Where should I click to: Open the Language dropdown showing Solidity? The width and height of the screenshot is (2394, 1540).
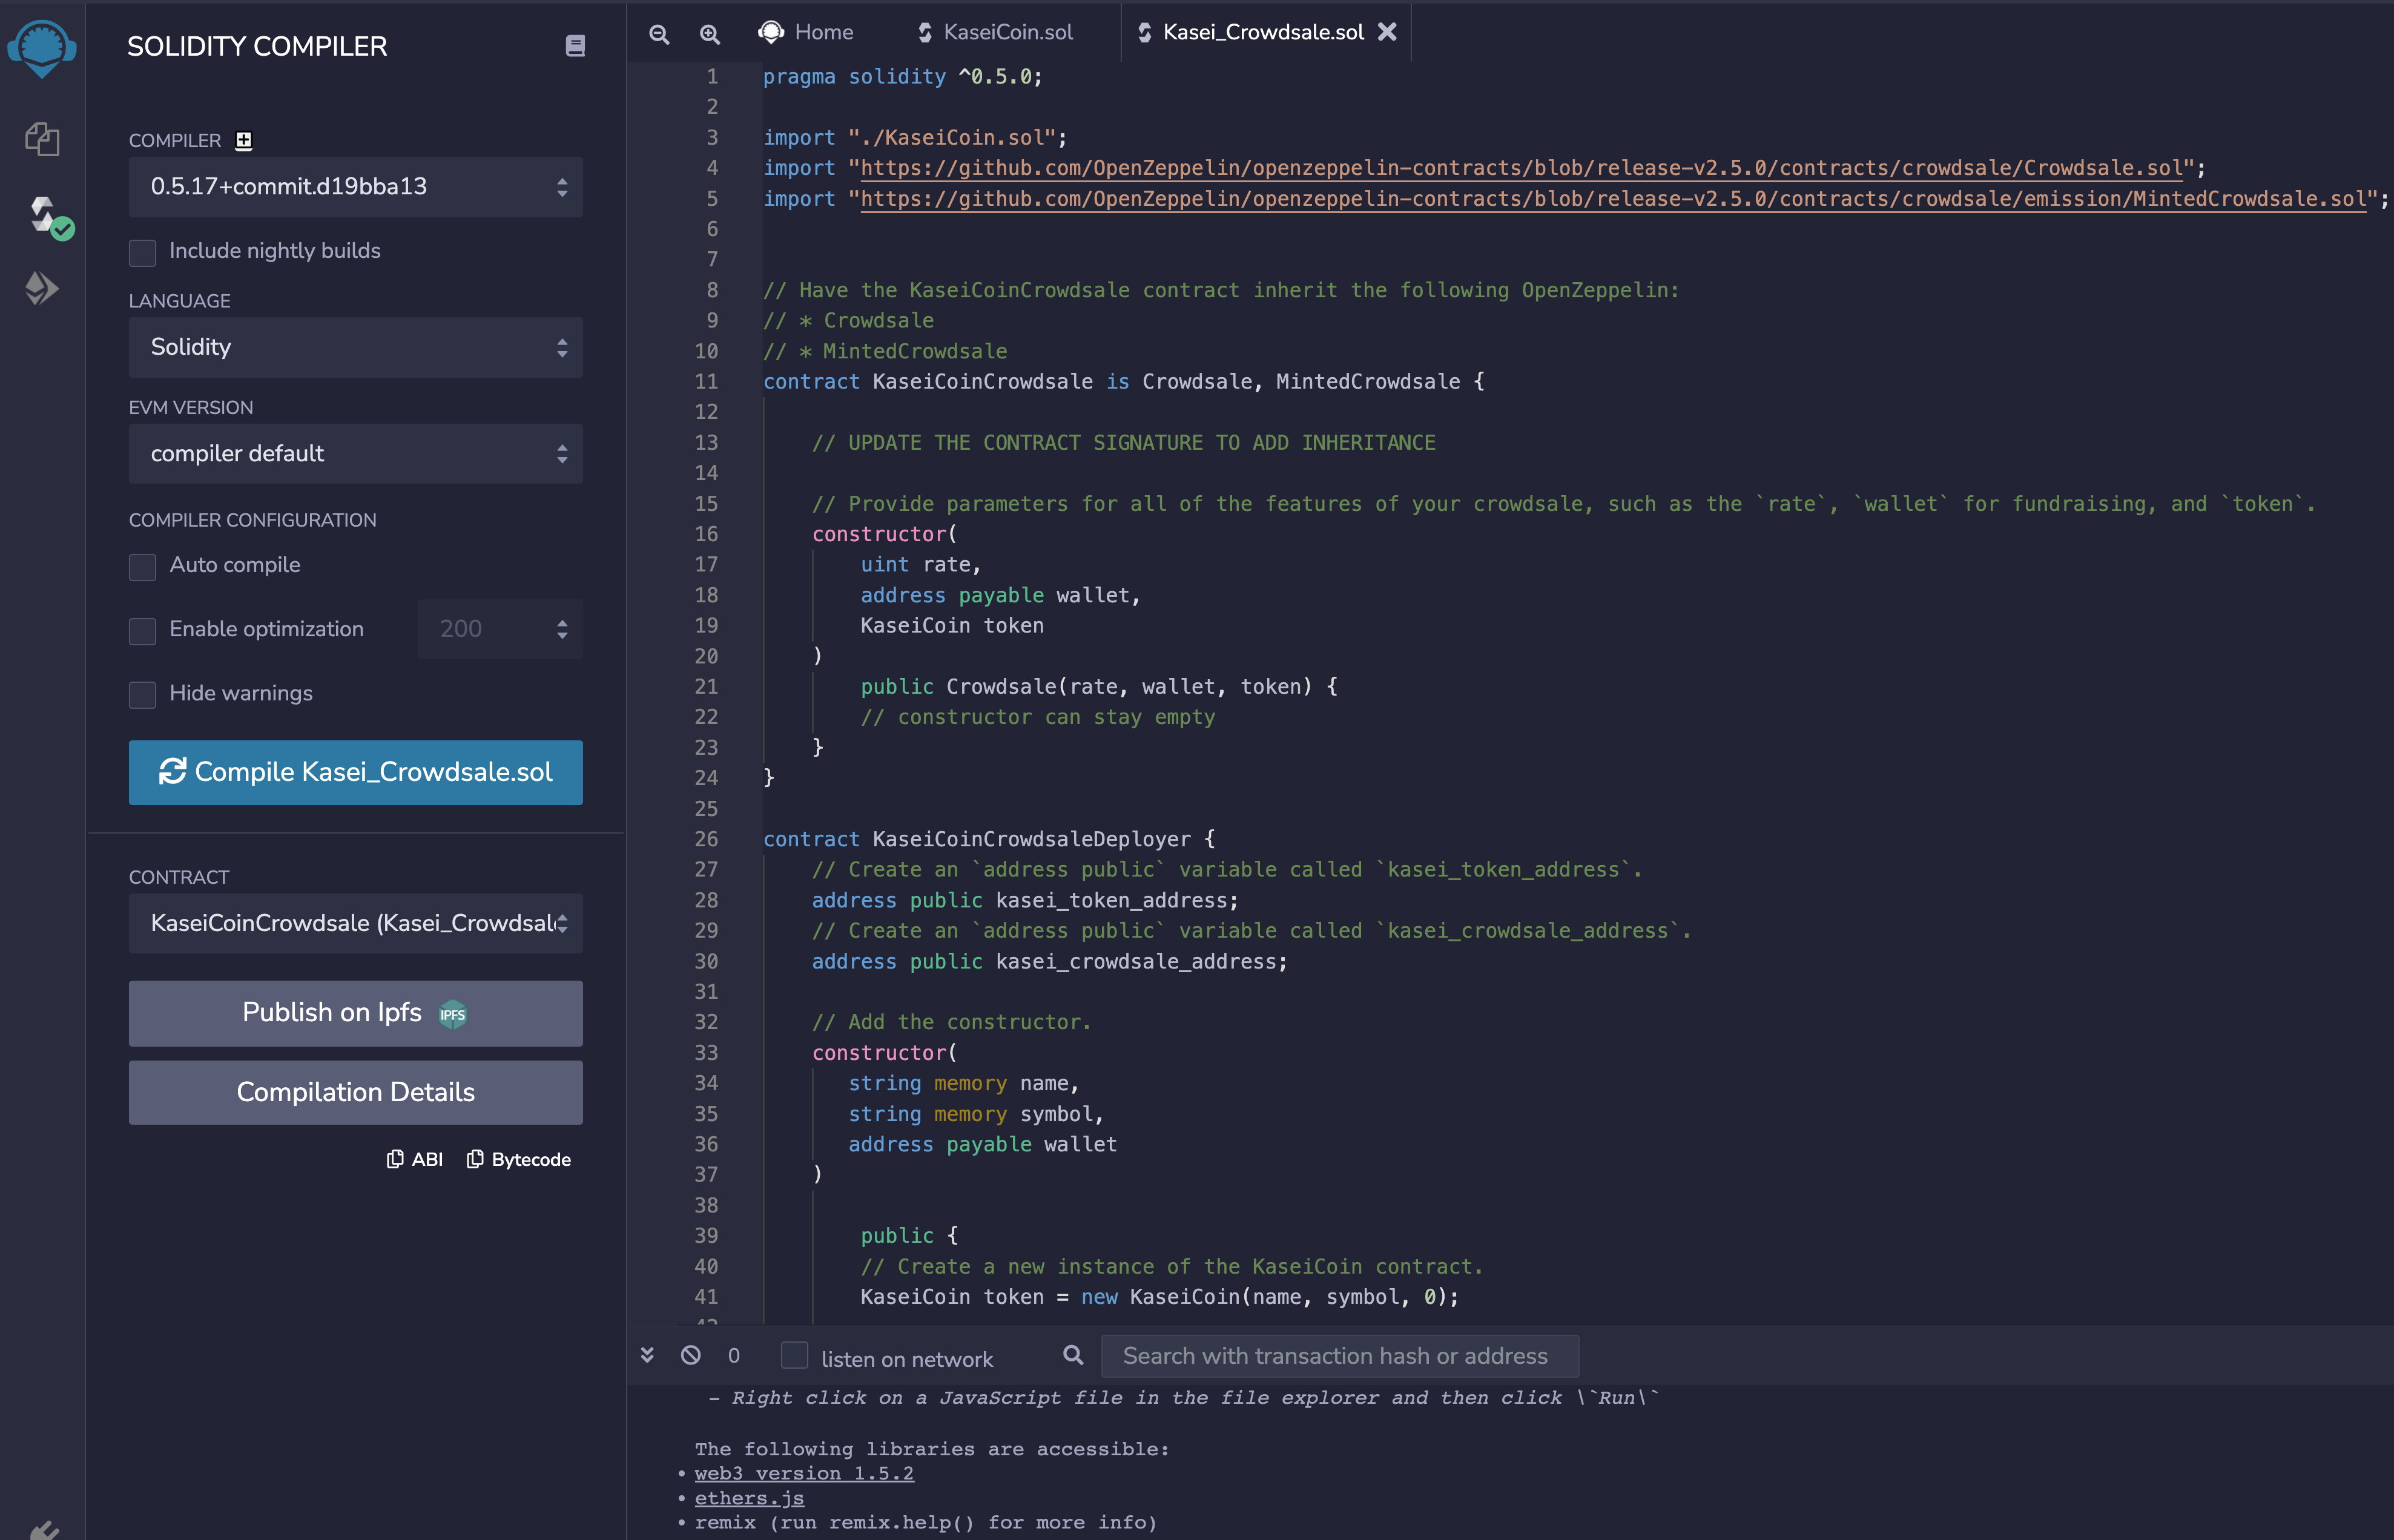[x=356, y=348]
